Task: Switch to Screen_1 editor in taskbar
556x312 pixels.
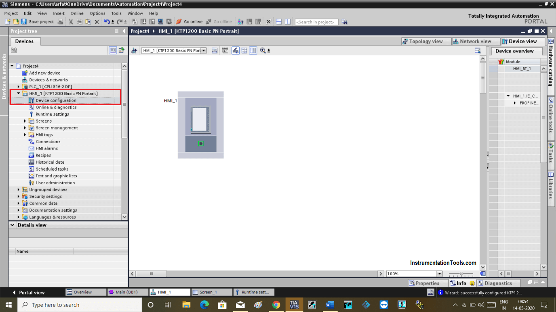Action: point(212,292)
